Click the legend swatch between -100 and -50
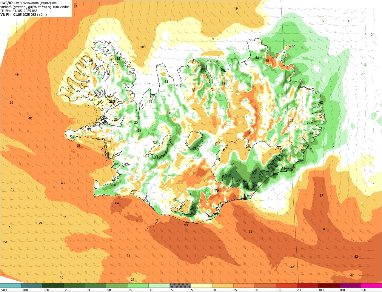 click(95, 285)
